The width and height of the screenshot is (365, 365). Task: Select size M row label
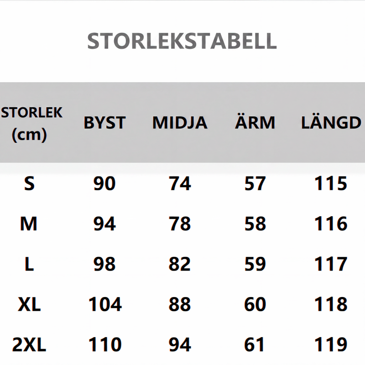coord(29,224)
